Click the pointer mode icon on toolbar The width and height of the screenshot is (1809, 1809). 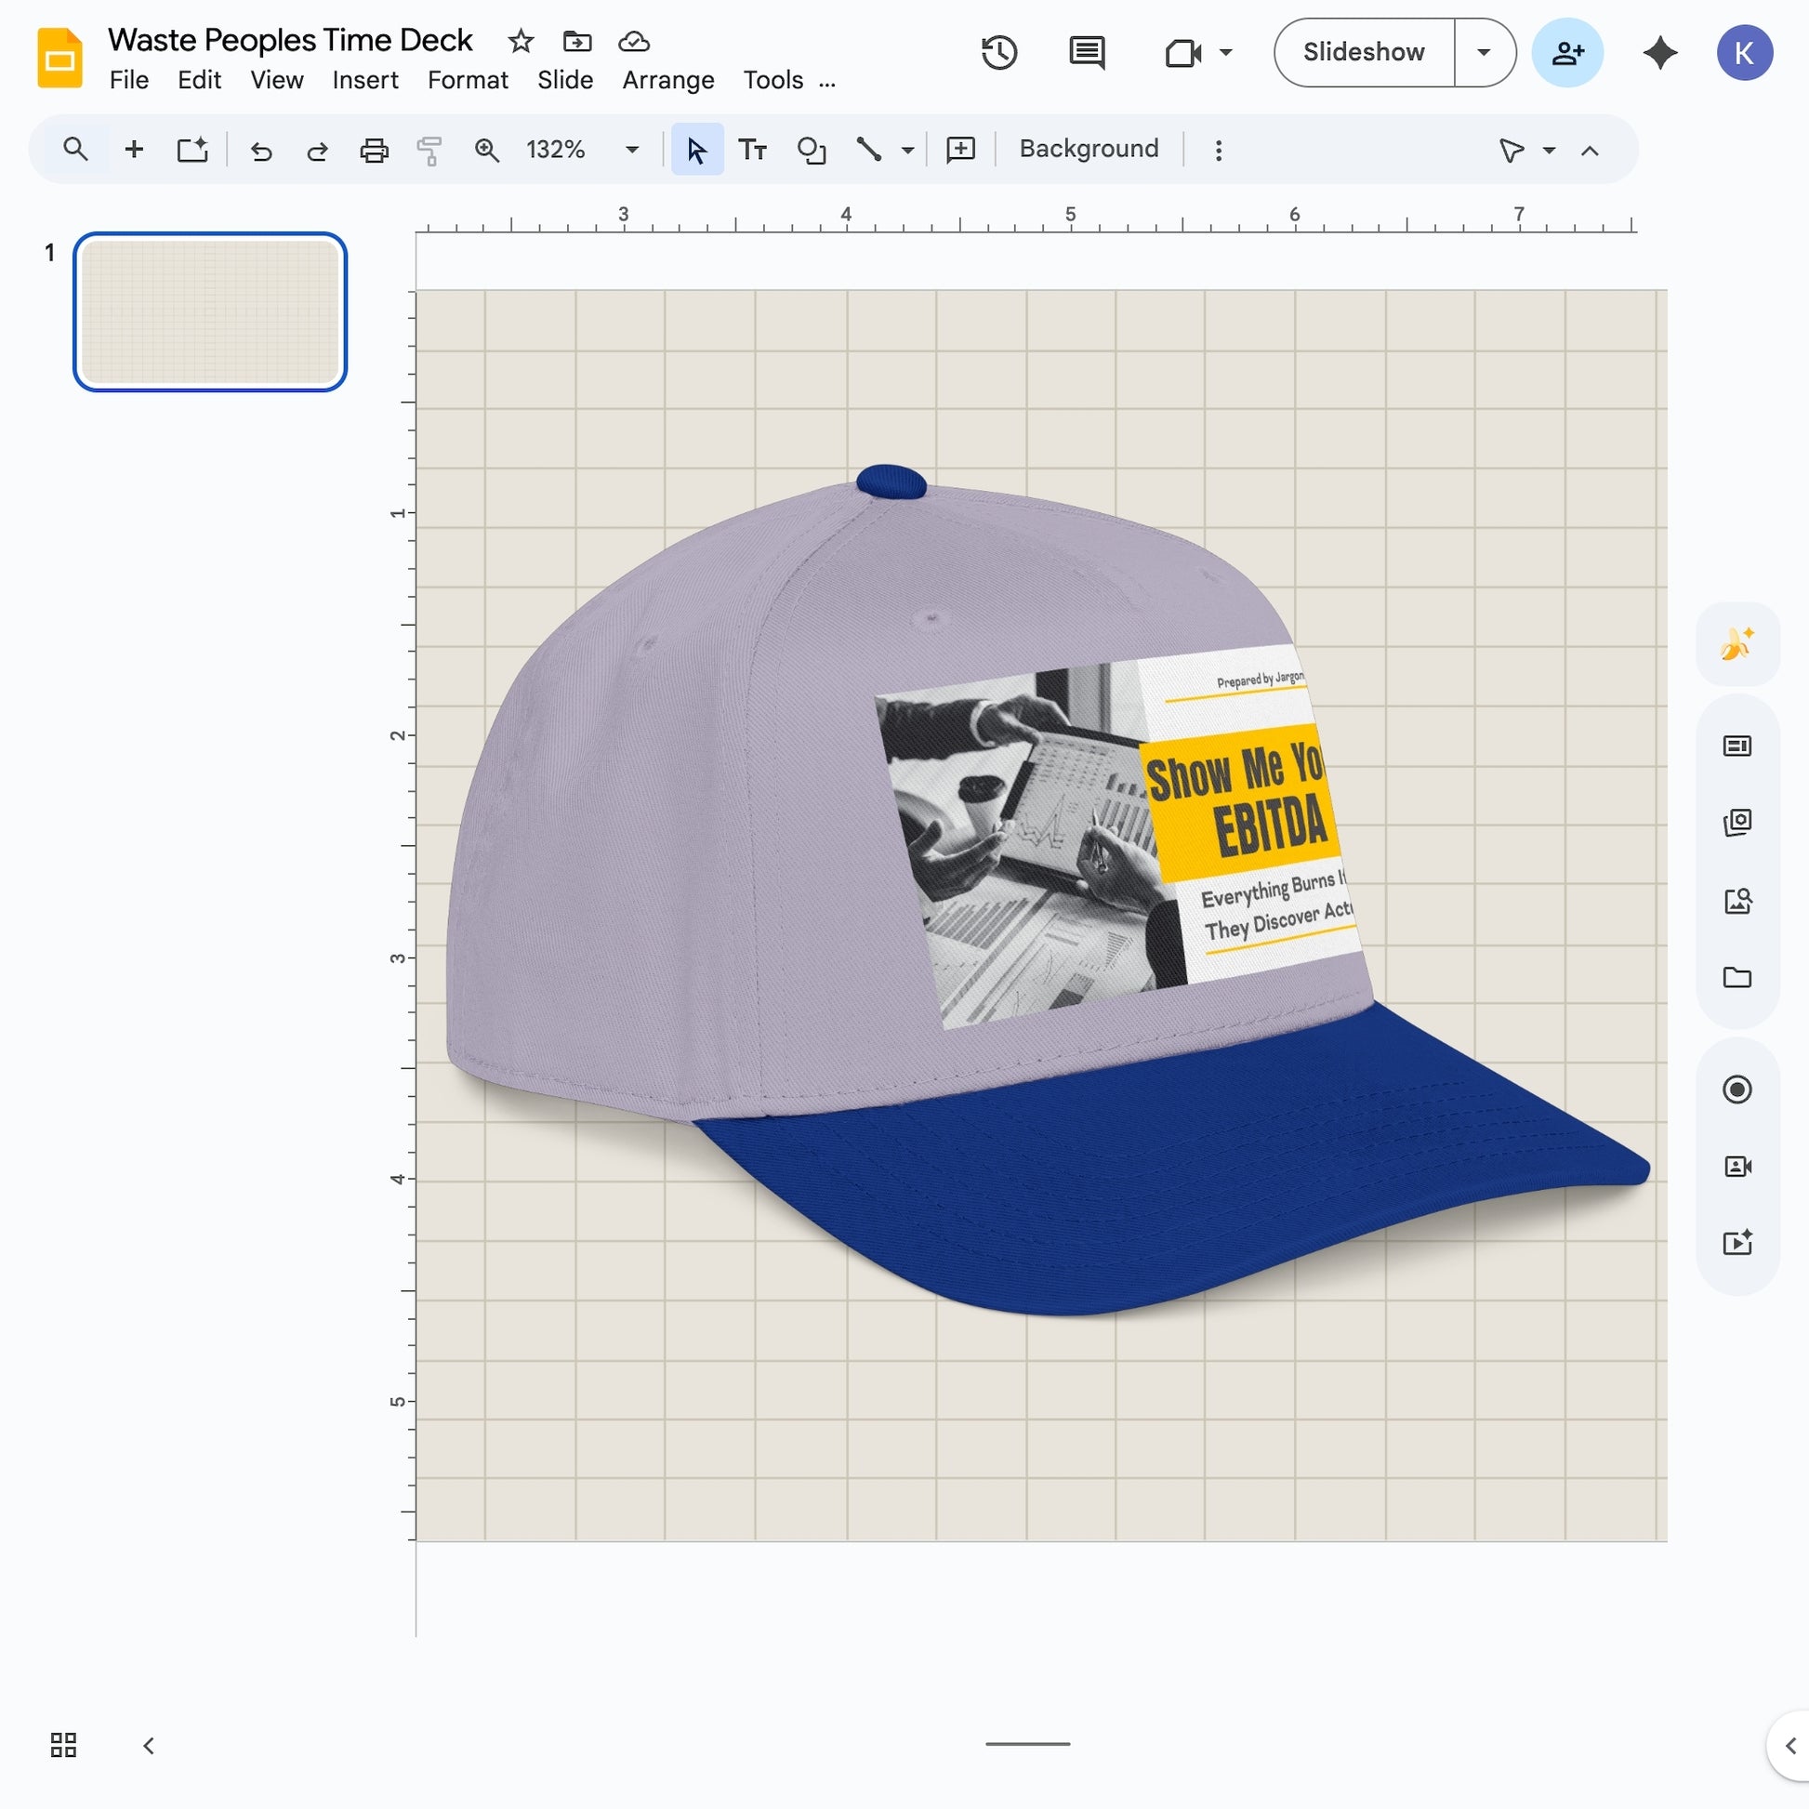[1512, 151]
